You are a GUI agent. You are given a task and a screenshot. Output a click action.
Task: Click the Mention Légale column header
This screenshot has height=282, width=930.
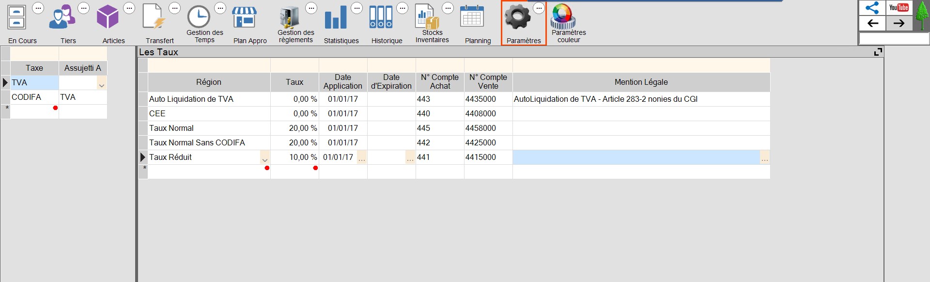(641, 82)
